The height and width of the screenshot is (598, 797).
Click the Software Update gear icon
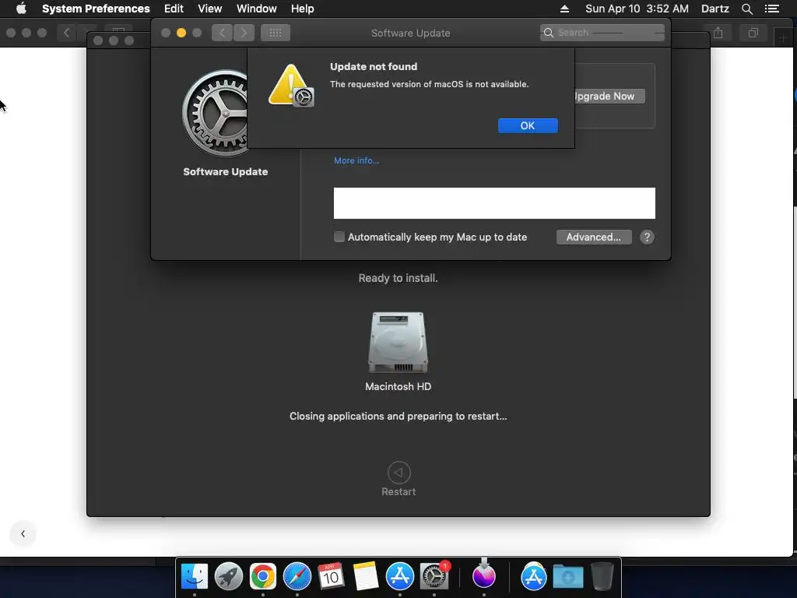pyautogui.click(x=216, y=113)
